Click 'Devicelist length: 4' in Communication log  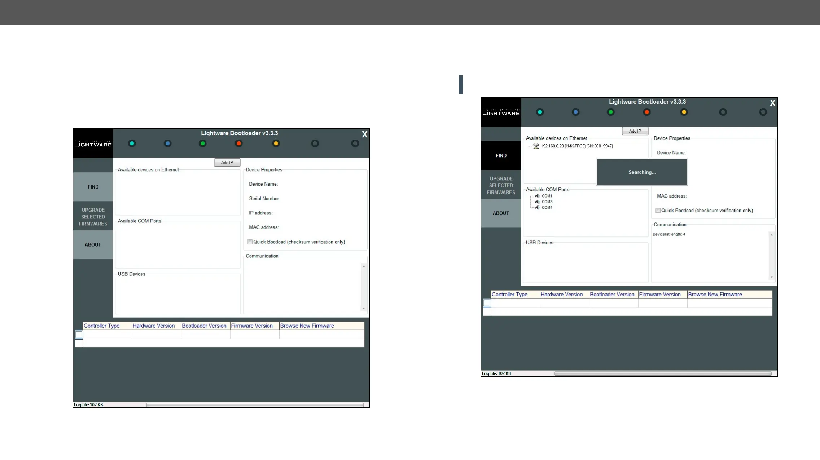669,234
